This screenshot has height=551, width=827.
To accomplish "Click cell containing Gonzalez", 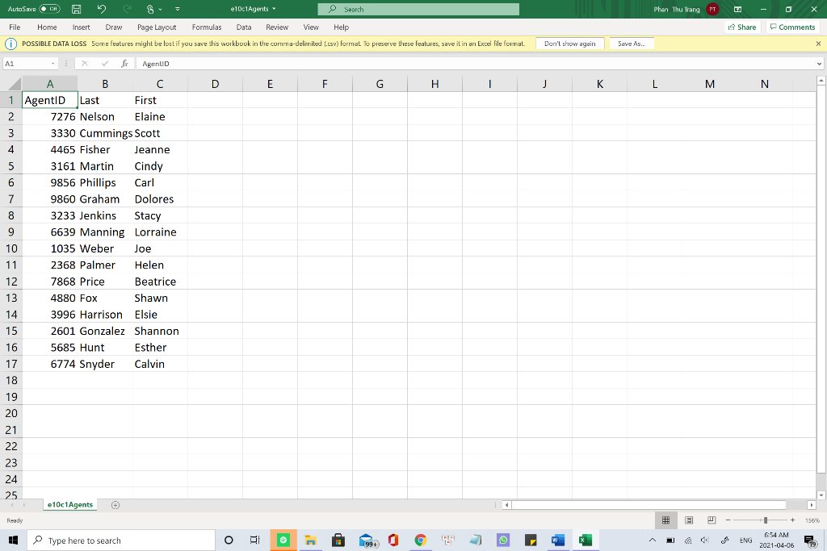I will [106, 331].
